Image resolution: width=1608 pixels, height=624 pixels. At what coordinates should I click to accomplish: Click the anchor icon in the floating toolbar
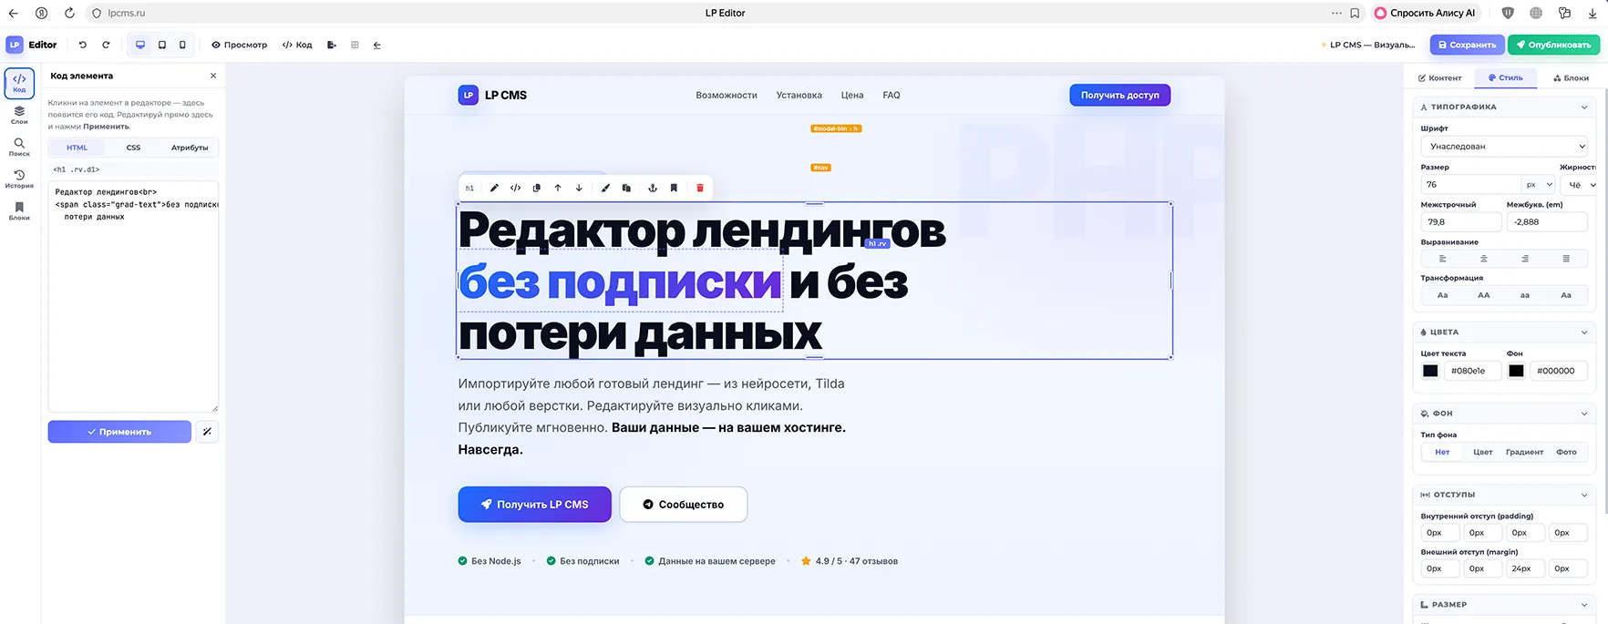653,188
